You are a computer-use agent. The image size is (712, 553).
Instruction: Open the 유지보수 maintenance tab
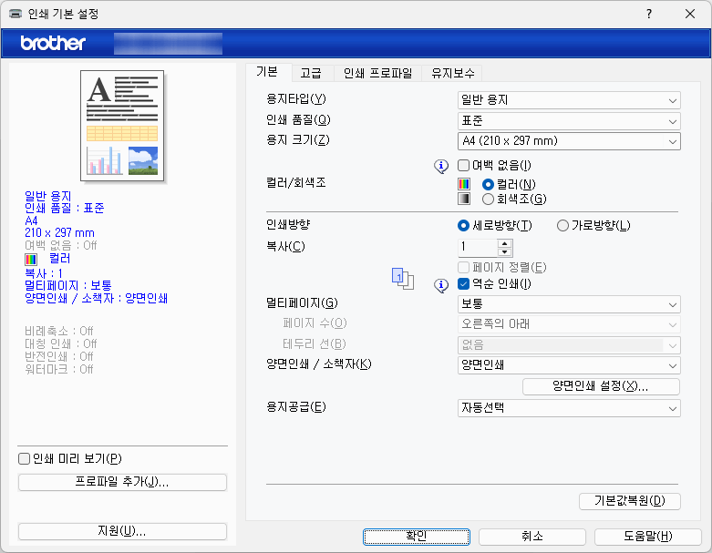[x=454, y=73]
